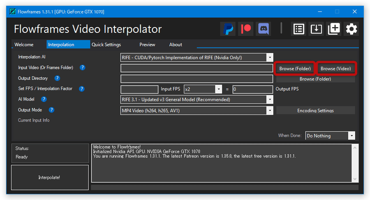Expand the AI Model RIFE 3.1 dropdown
This screenshot has width=370, height=200.
270,99
